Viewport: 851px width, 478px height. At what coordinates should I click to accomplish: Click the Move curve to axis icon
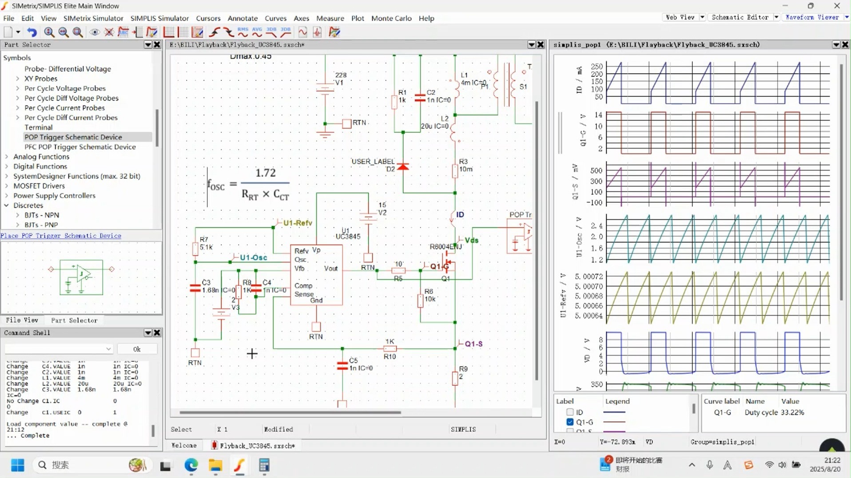[138, 32]
